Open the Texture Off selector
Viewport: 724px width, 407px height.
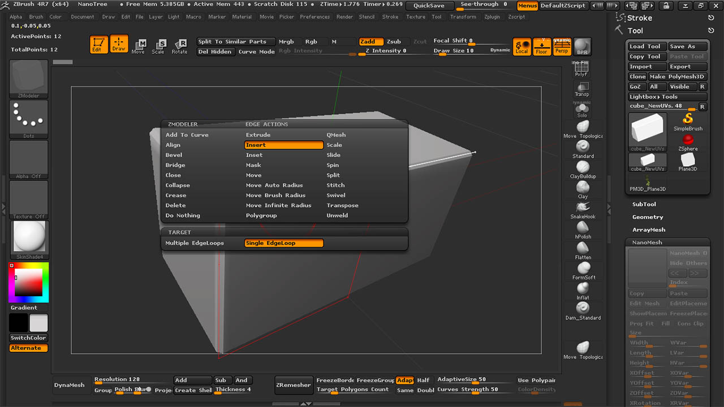pos(29,200)
